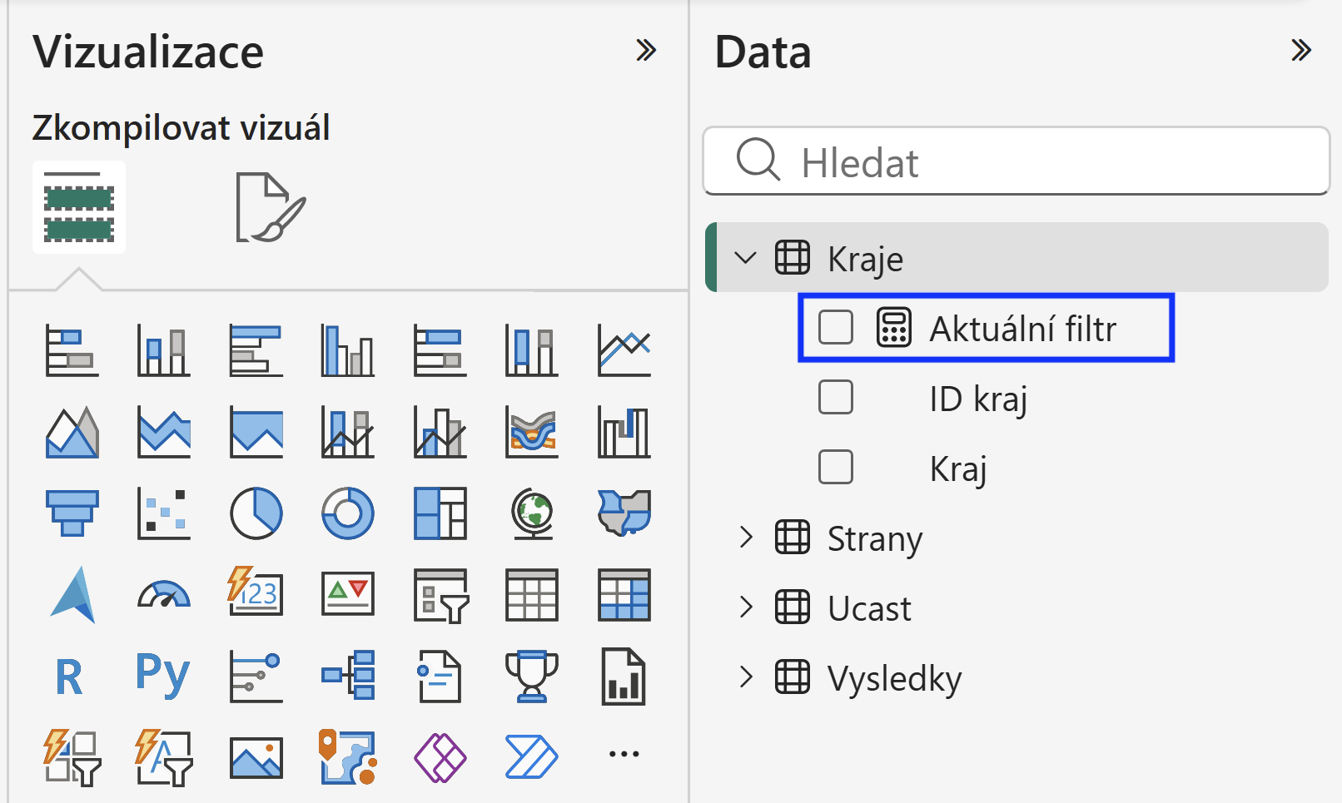This screenshot has width=1342, height=803.
Task: Collapse the Kraje table
Action: pyautogui.click(x=746, y=257)
